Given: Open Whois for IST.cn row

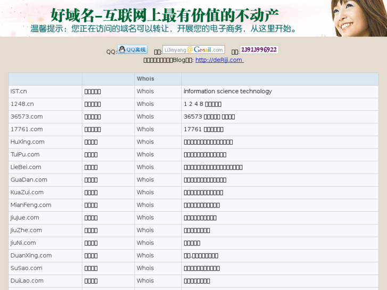Looking at the screenshot, I should coord(145,92).
